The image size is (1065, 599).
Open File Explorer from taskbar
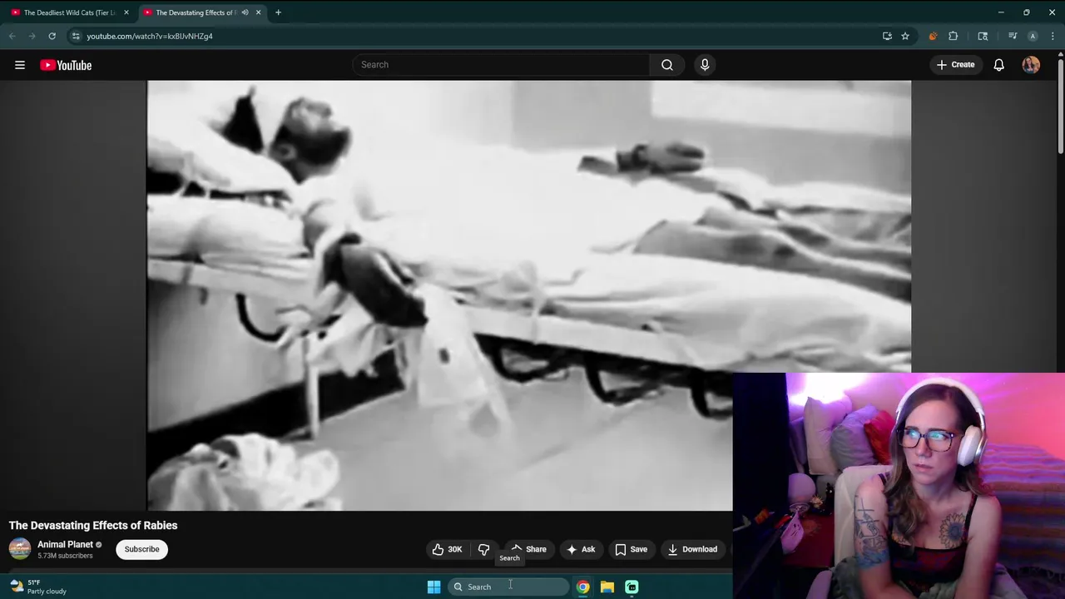[607, 587]
